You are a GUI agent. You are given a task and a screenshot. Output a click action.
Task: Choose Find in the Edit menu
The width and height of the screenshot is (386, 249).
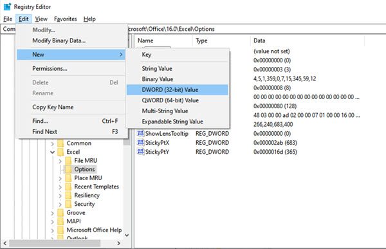pyautogui.click(x=71, y=121)
